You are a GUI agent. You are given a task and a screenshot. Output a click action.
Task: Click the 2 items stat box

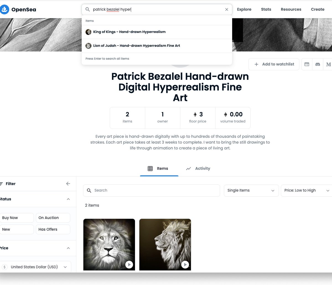click(128, 118)
